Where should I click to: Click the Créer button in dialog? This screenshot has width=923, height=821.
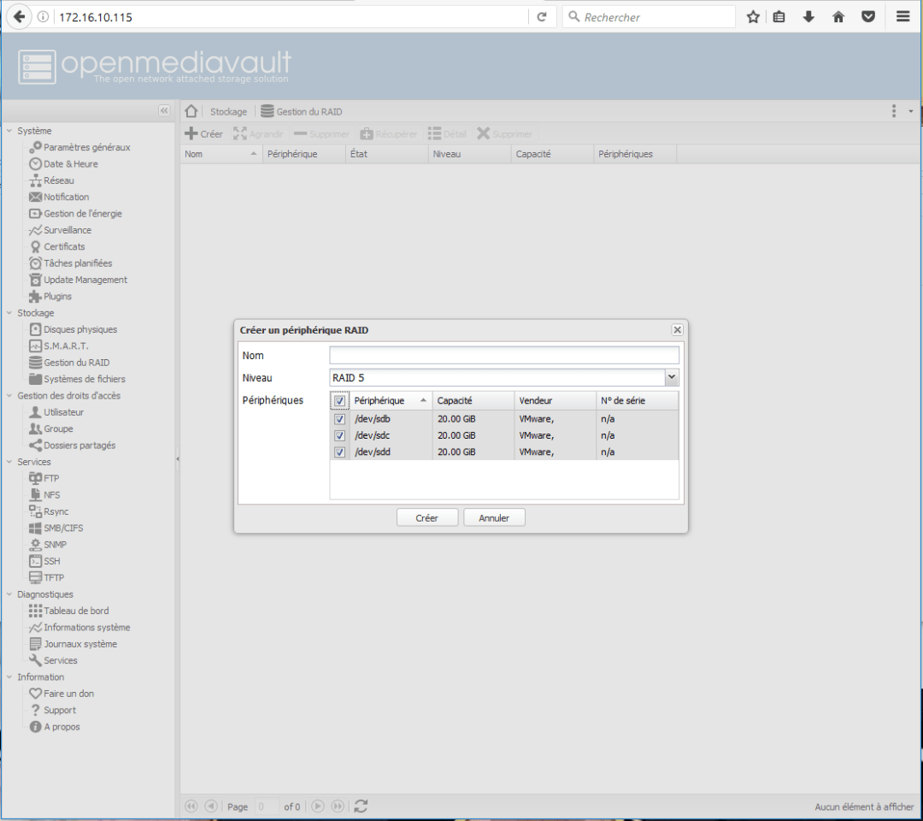426,518
